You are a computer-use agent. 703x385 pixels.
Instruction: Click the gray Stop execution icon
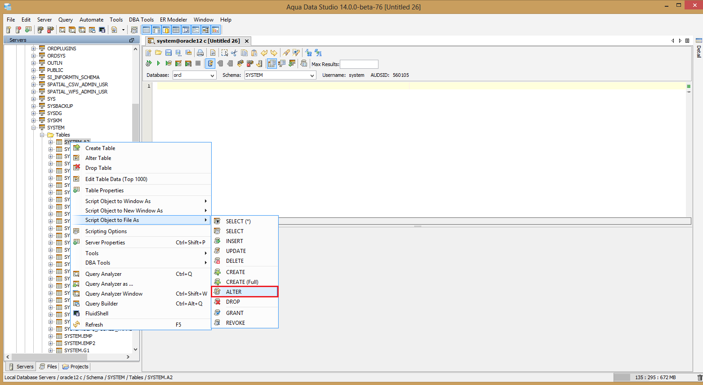click(198, 63)
